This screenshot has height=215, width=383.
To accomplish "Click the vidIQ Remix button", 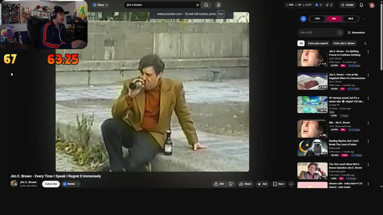I will [69, 184].
